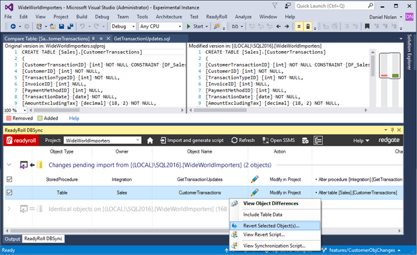The height and width of the screenshot is (255, 417).
Task: Click the DN user avatar badge
Action: pos(410,17)
